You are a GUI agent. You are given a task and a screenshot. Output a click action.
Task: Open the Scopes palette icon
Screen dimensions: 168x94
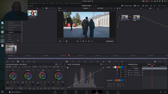160,62
